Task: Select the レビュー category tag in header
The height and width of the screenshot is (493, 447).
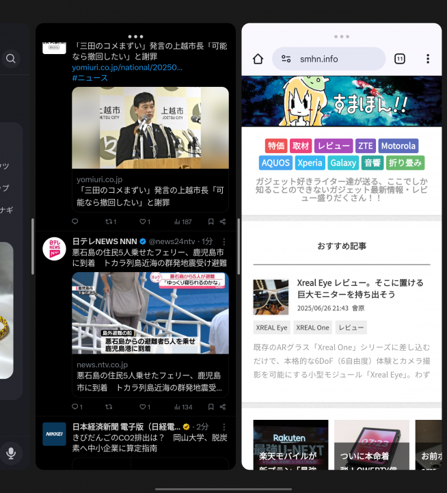Action: pyautogui.click(x=334, y=146)
